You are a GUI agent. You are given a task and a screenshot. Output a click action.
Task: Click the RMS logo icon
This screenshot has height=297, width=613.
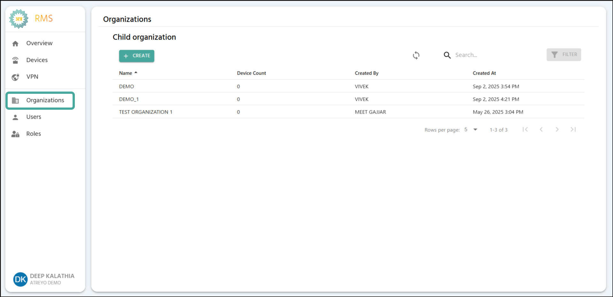[19, 19]
